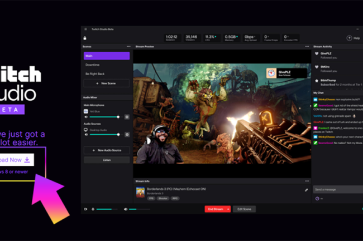
Task: Mute the Desktop Audio speaker icon
Action: [x=86, y=135]
